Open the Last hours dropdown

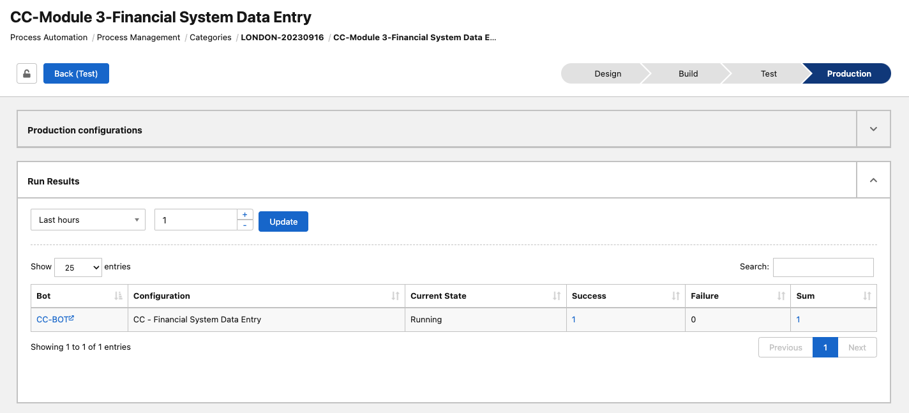click(x=88, y=220)
